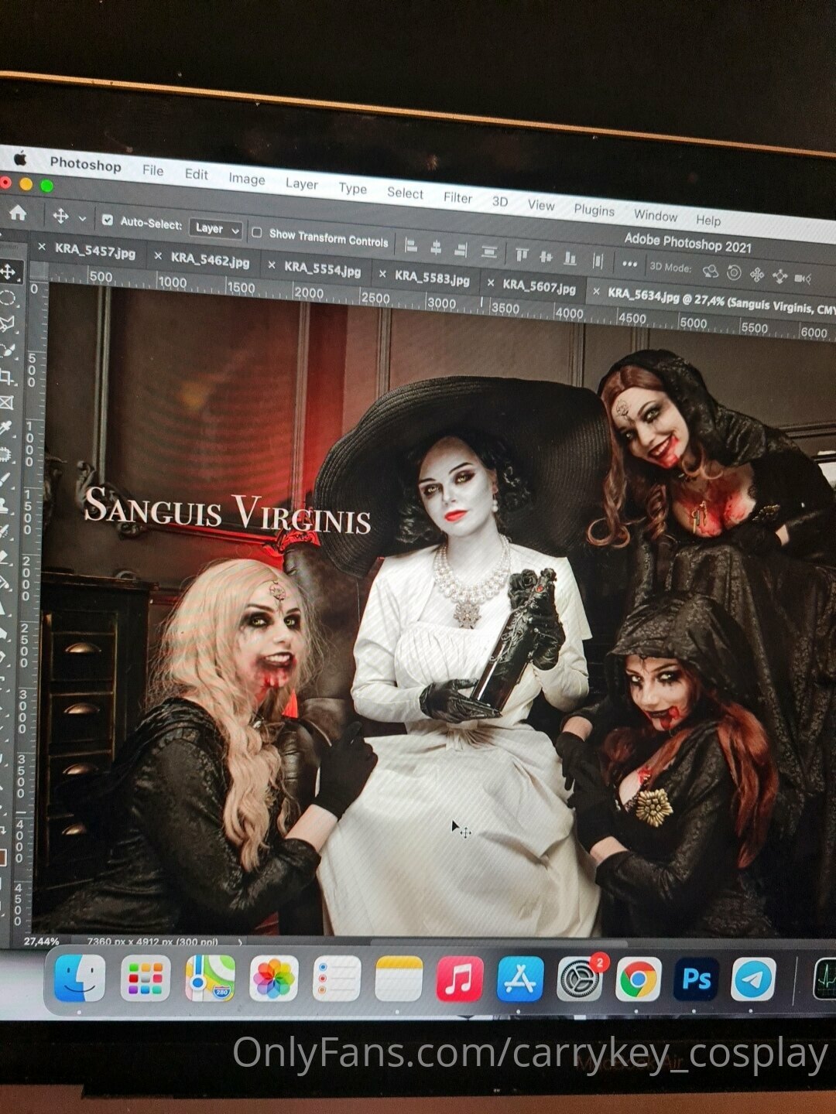Select the History Brush tool

5,532
